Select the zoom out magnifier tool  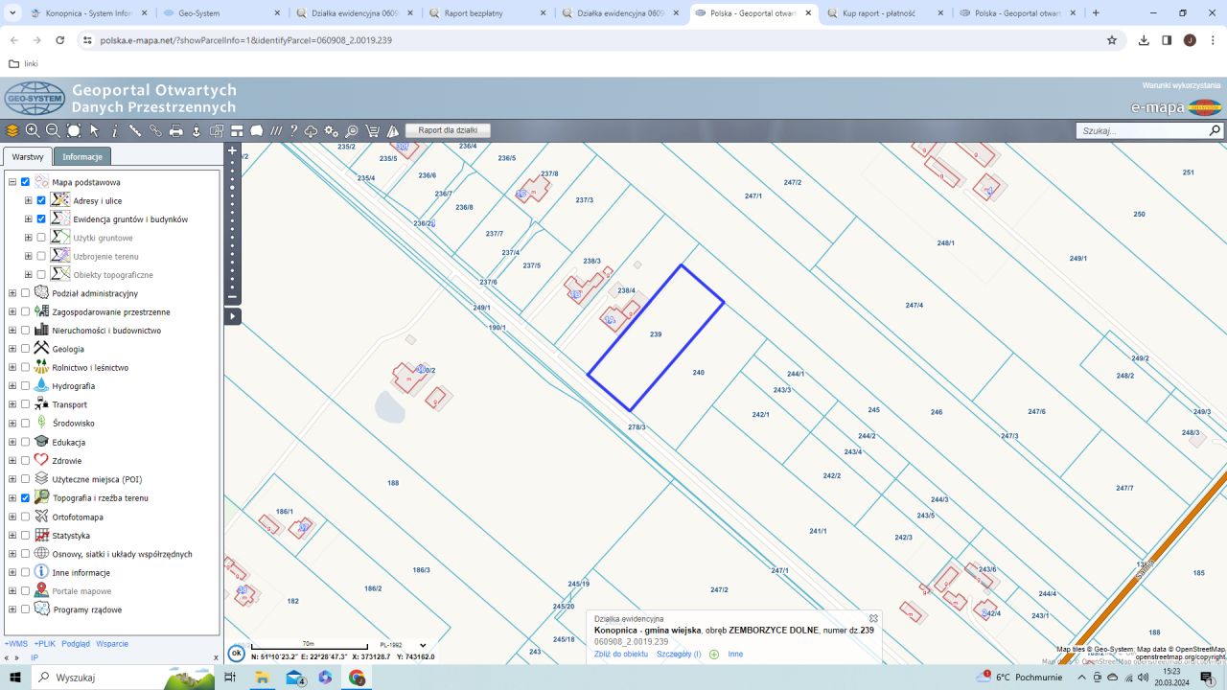(x=53, y=130)
